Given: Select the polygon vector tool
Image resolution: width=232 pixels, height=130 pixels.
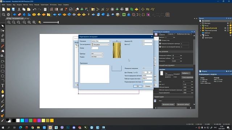Looking at the screenshot, I should click(3, 76).
